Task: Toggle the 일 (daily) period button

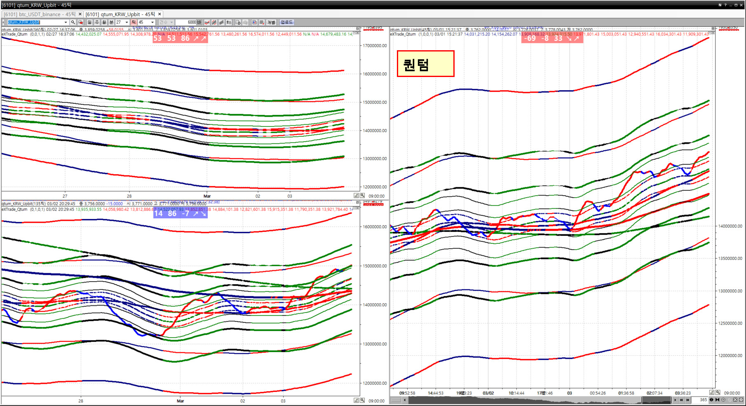Action: coord(89,22)
